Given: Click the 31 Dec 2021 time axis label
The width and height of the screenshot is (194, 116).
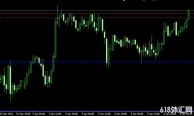Looking at the screenshot, I should (x=6, y=114).
